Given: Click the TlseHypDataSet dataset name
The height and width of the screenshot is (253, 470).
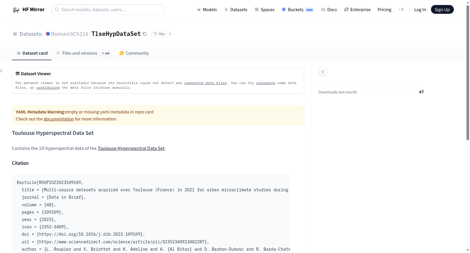Looking at the screenshot, I should click(116, 34).
